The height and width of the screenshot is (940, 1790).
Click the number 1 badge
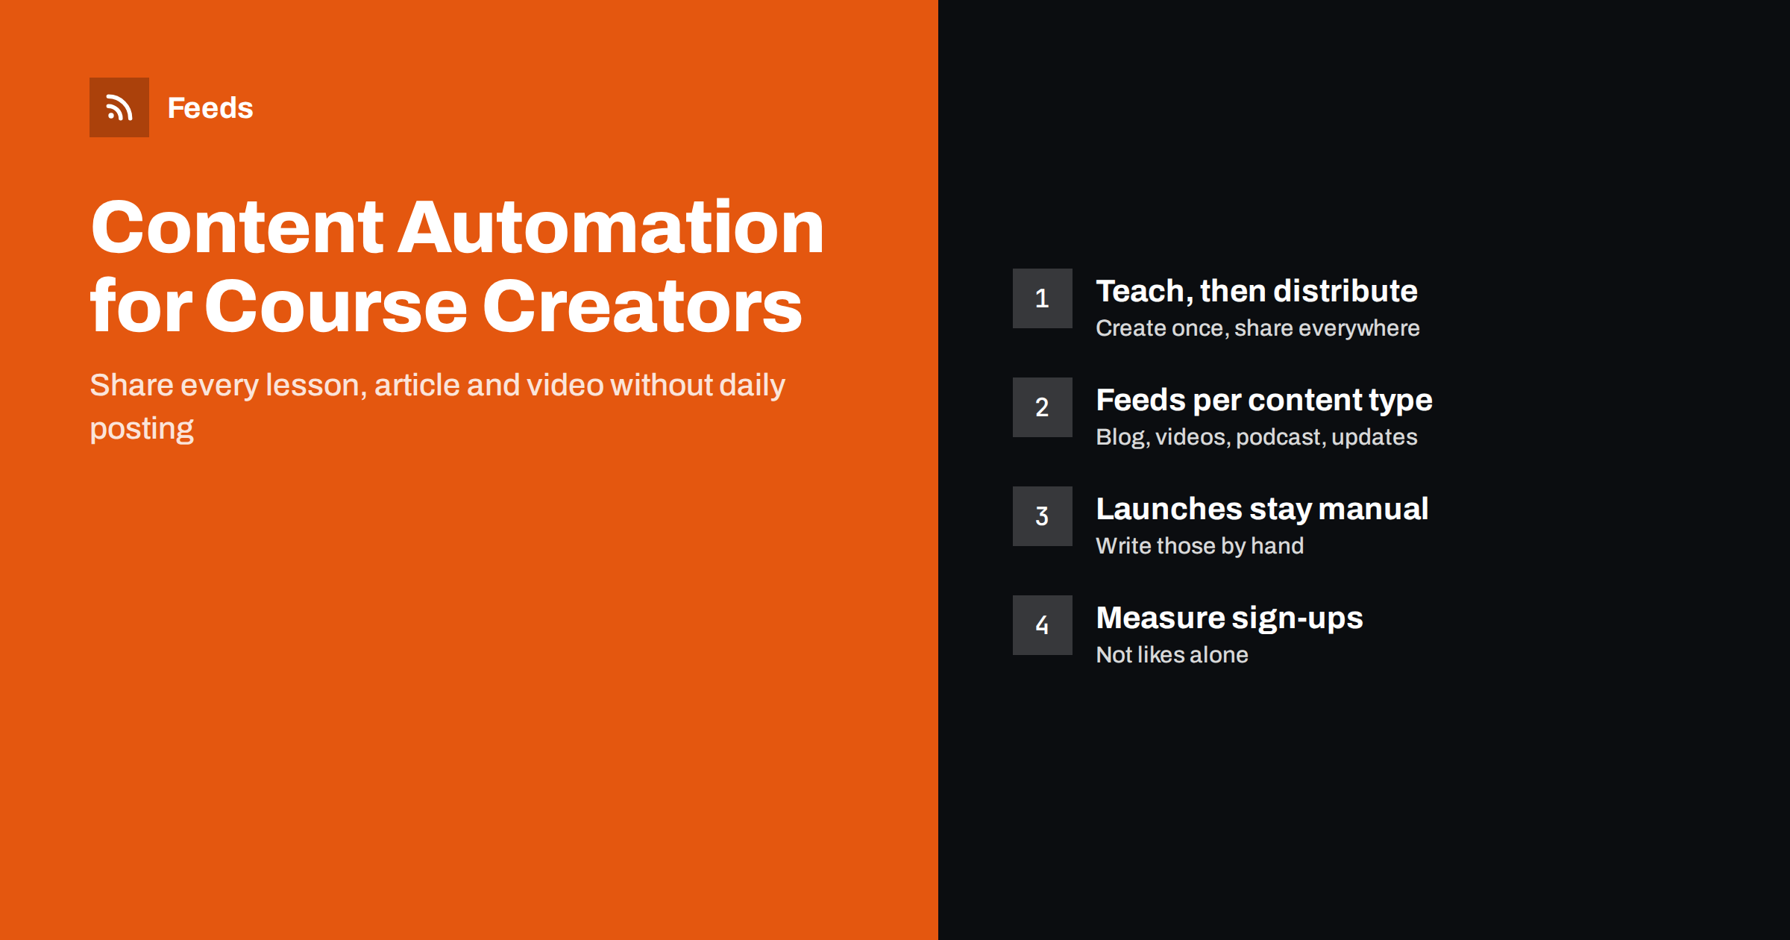coord(1043,298)
